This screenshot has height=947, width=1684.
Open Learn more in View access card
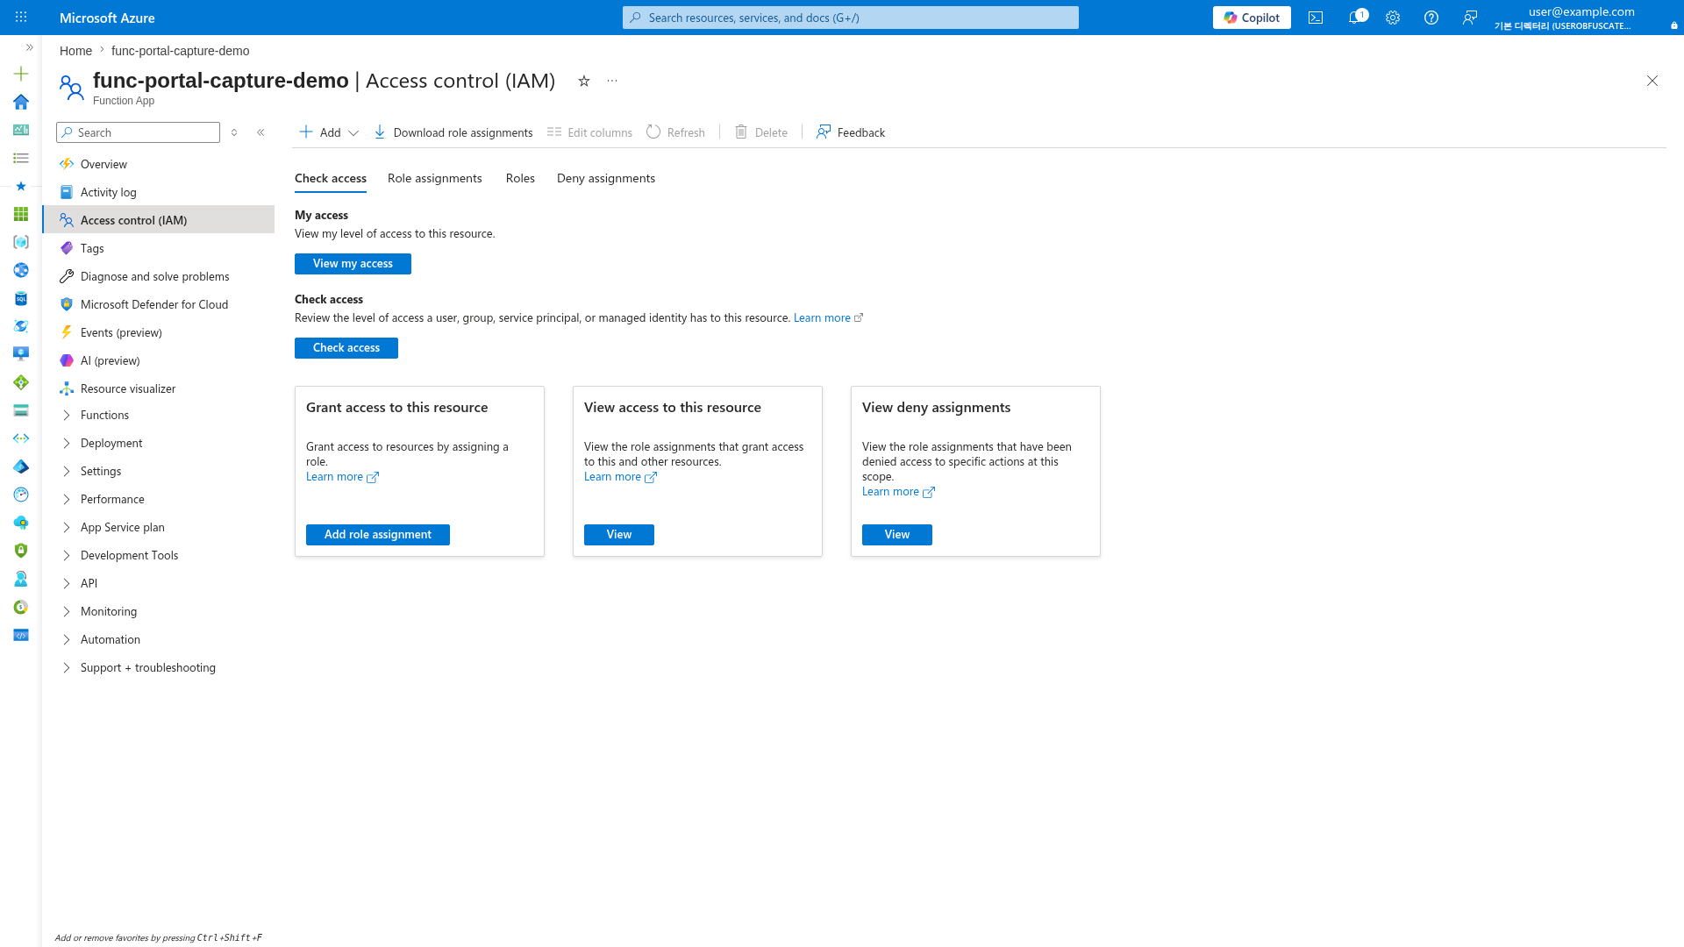620,477
